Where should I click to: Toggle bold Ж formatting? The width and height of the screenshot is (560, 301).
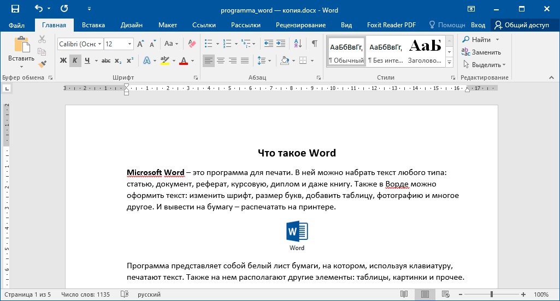pos(63,61)
